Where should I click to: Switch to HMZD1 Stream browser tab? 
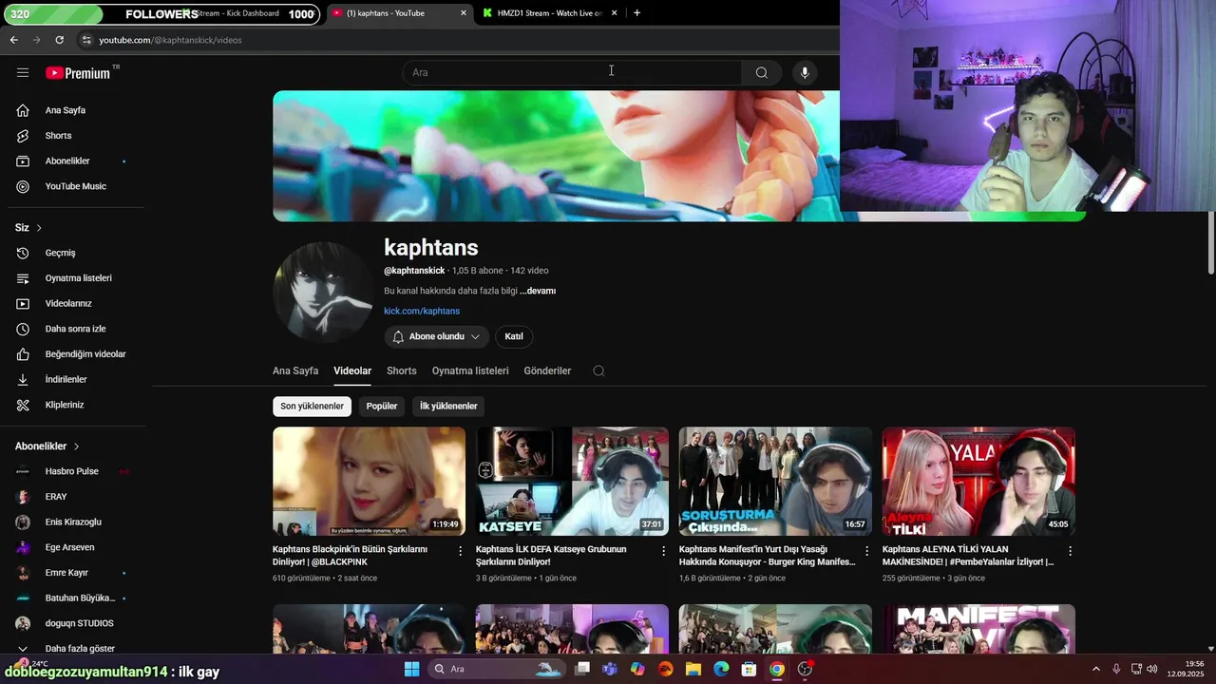(549, 13)
